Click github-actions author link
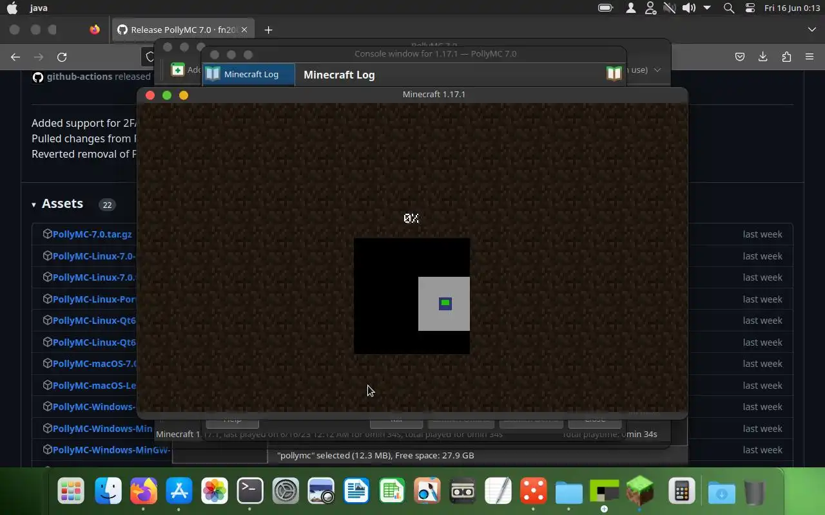The height and width of the screenshot is (515, 825). pyautogui.click(x=79, y=77)
